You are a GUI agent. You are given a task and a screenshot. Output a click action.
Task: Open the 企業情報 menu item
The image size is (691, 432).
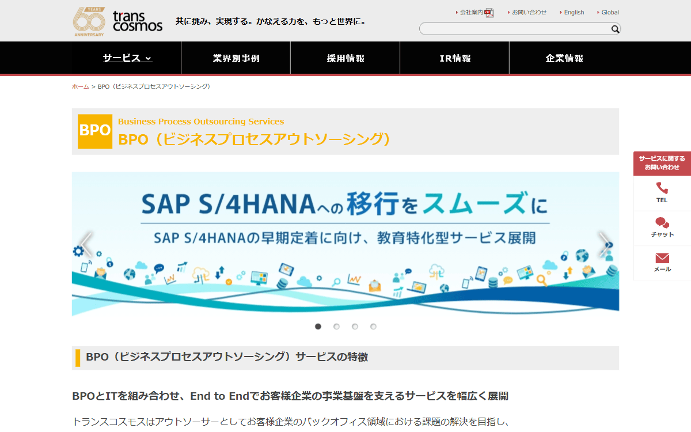coord(564,58)
